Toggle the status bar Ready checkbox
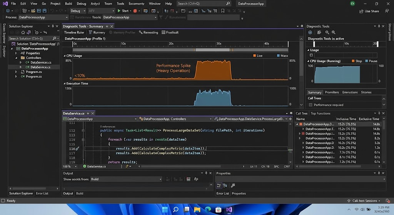Image resolution: width=394 pixels, height=215 pixels. [x=3, y=201]
